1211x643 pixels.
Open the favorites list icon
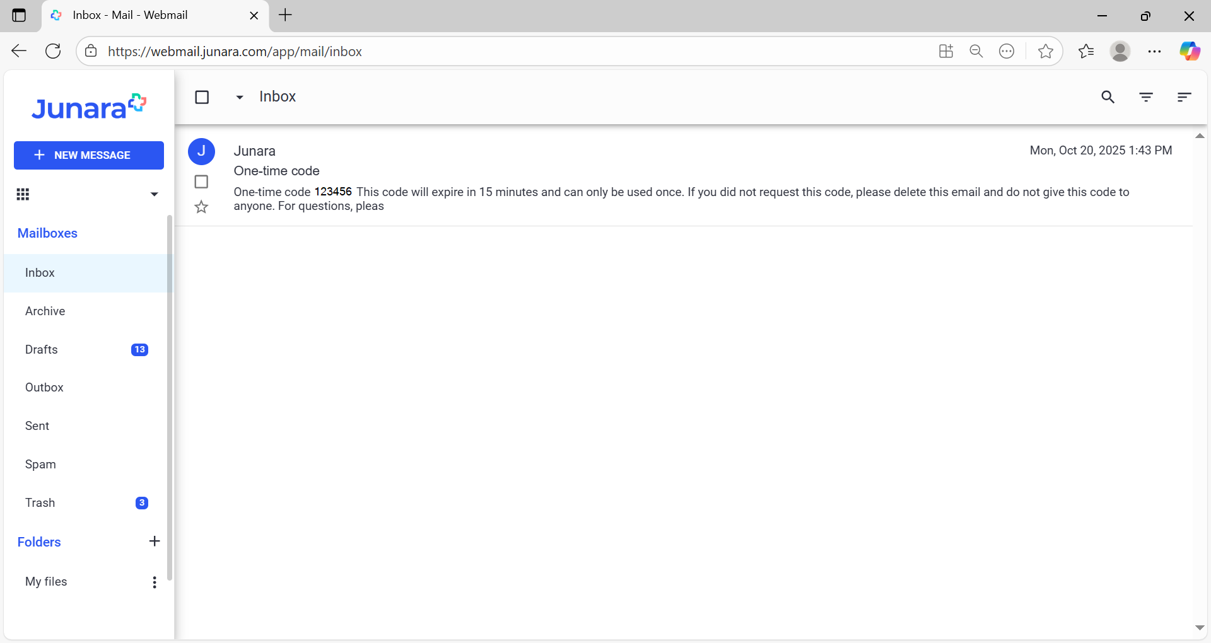click(x=1086, y=51)
